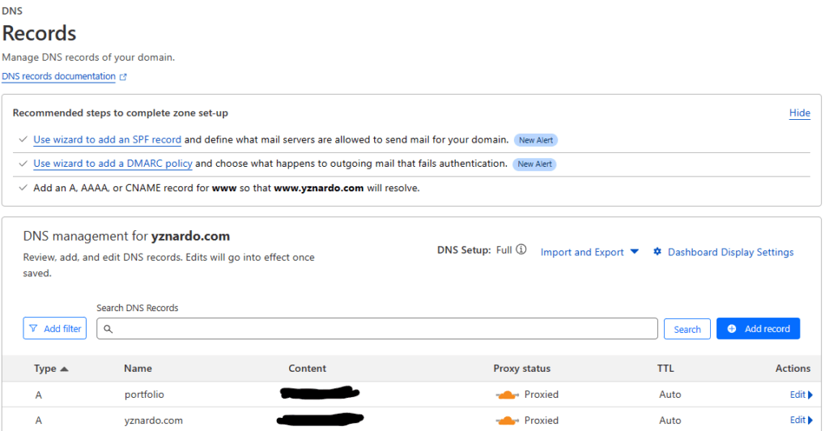Hide the recommended steps panel
This screenshot has width=829, height=431.
pyautogui.click(x=799, y=113)
